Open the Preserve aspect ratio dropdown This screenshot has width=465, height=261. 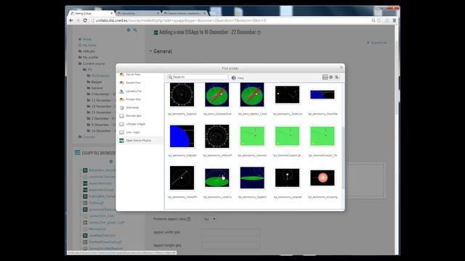point(210,219)
